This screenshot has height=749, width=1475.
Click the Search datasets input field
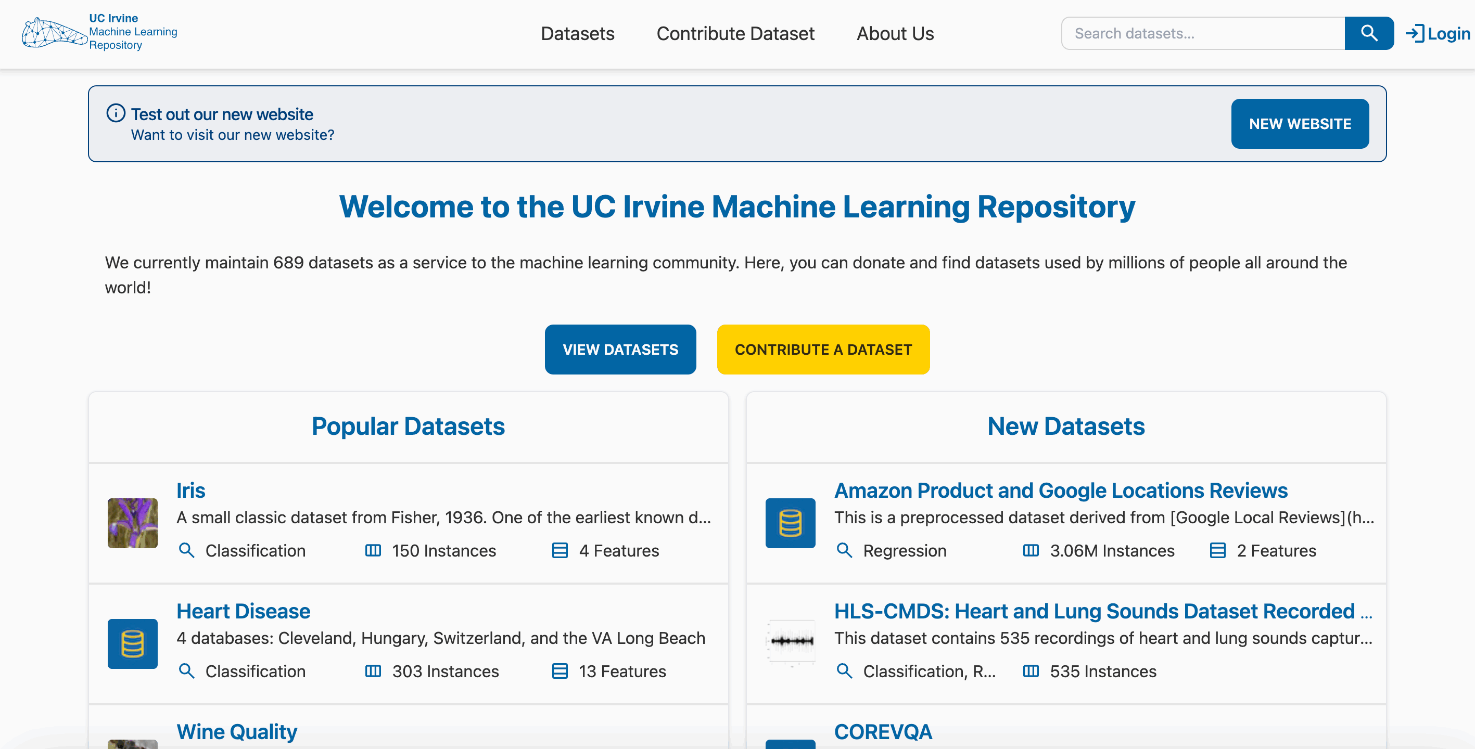[1202, 33]
